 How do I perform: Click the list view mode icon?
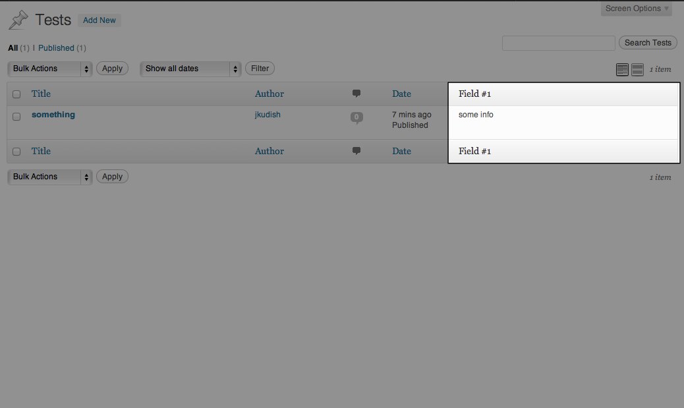(622, 69)
